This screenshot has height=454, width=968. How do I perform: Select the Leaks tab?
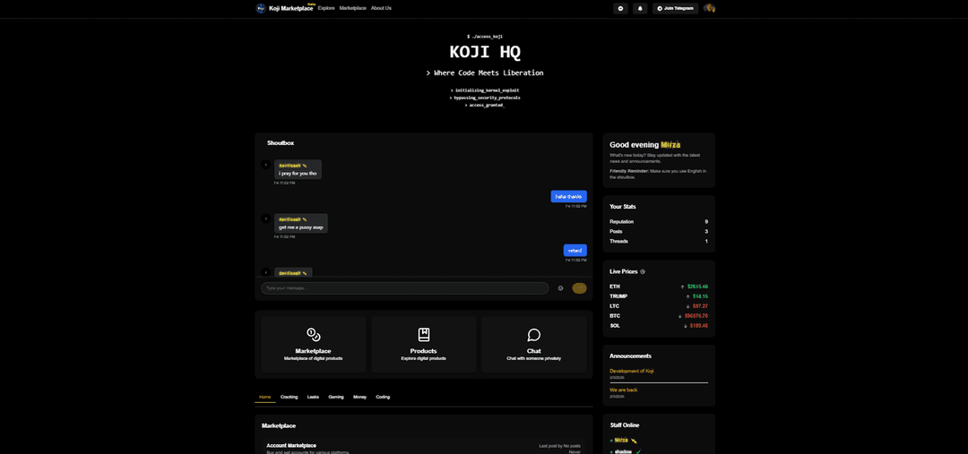(x=313, y=397)
